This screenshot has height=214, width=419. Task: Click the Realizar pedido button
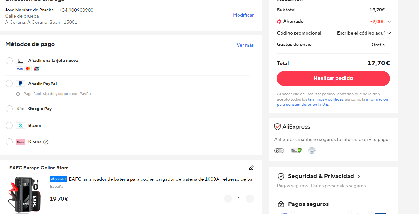click(x=333, y=78)
